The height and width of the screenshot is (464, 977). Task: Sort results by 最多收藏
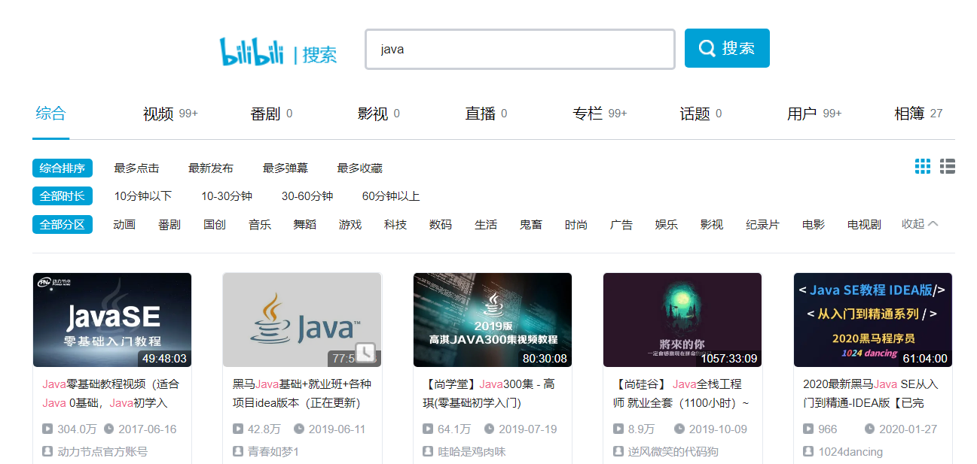coord(360,168)
